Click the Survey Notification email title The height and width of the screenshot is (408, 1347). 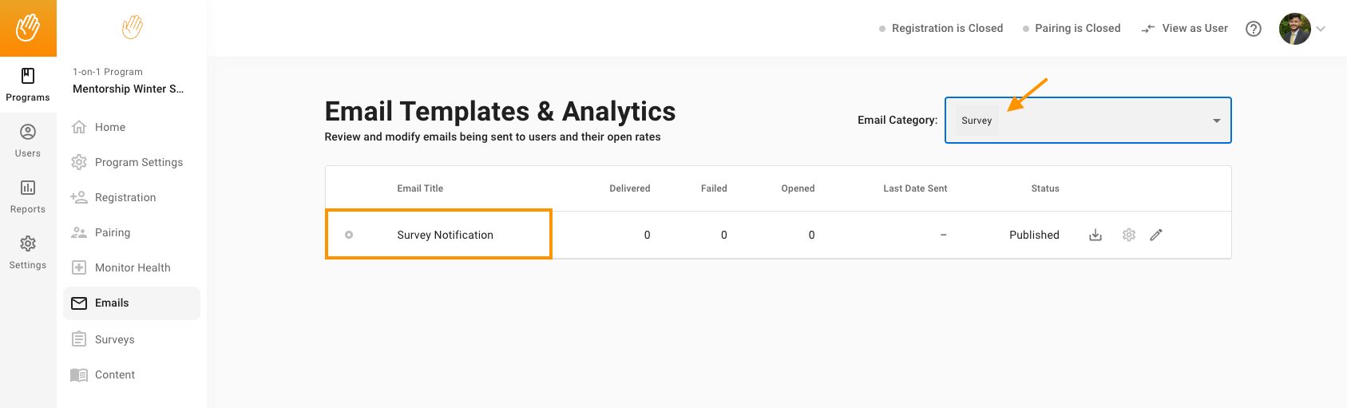(445, 235)
